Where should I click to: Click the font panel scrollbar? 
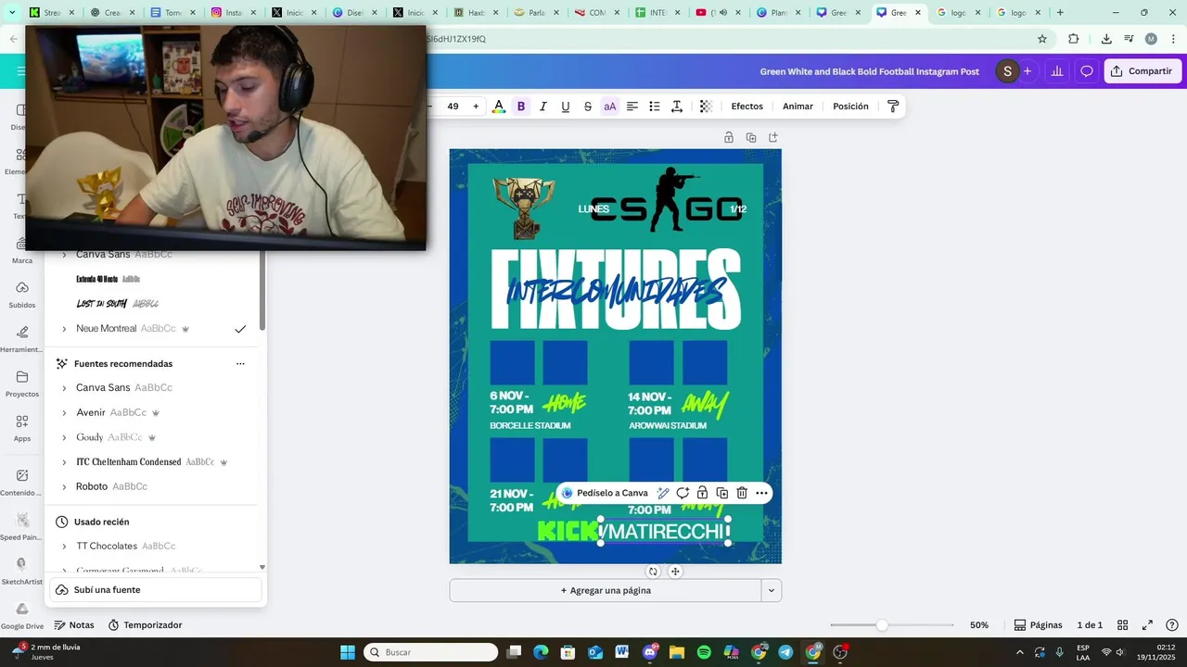[x=262, y=292]
